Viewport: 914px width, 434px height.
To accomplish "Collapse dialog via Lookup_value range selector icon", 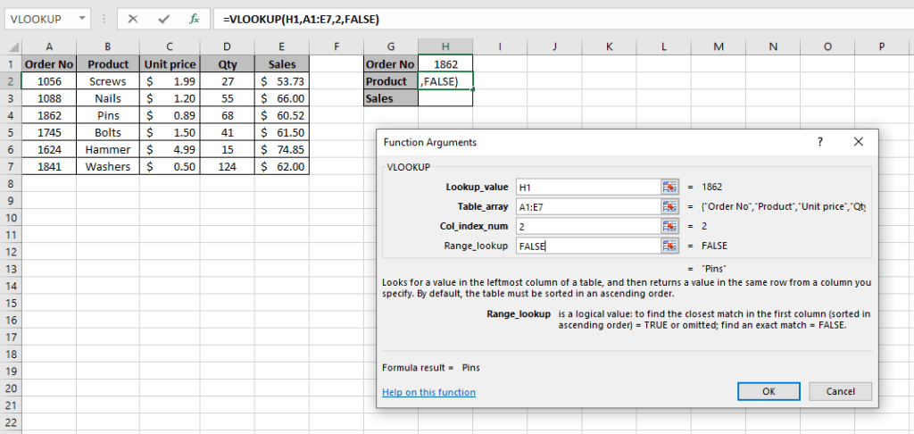I will (x=669, y=187).
